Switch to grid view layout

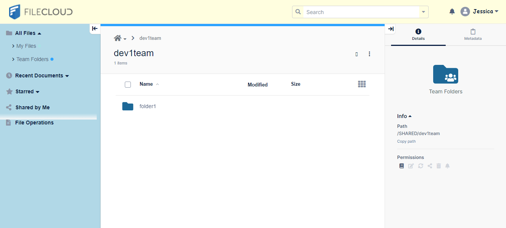[361, 84]
